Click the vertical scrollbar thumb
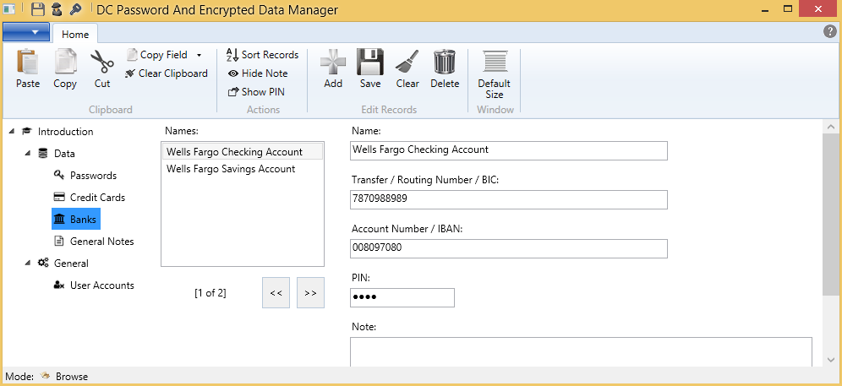This screenshot has height=386, width=842. 829,215
